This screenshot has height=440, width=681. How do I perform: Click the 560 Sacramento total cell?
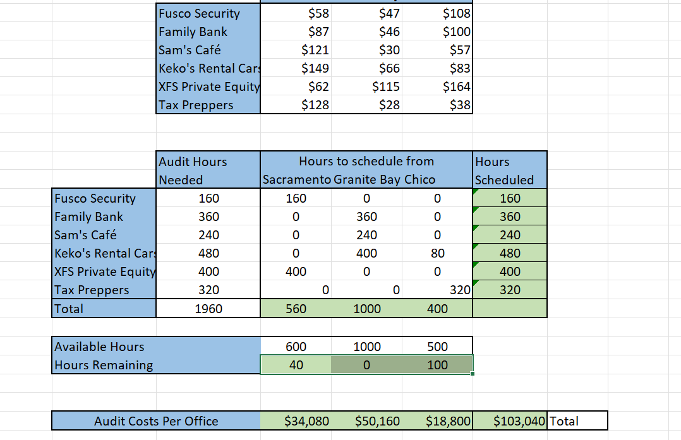pos(296,308)
